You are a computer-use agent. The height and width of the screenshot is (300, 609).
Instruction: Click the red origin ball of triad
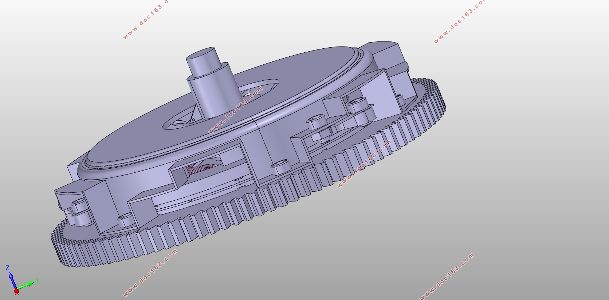pyautogui.click(x=16, y=291)
